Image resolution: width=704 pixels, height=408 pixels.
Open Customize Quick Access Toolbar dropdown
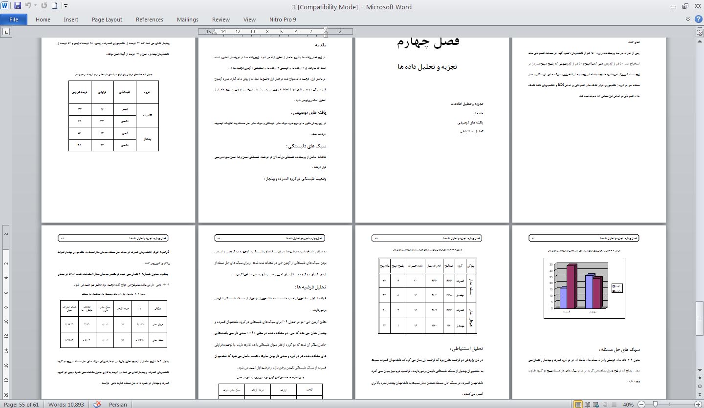(x=66, y=6)
